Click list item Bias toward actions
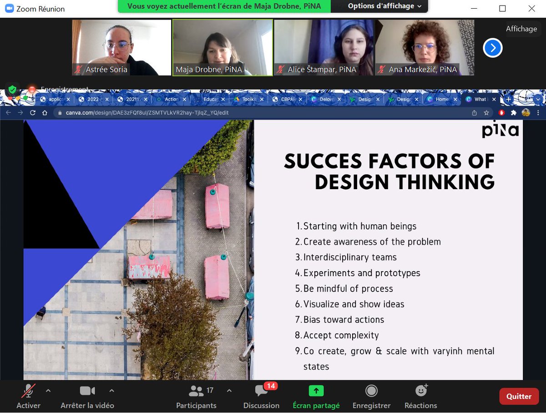Viewport: 546px width, 413px height. pyautogui.click(x=344, y=319)
